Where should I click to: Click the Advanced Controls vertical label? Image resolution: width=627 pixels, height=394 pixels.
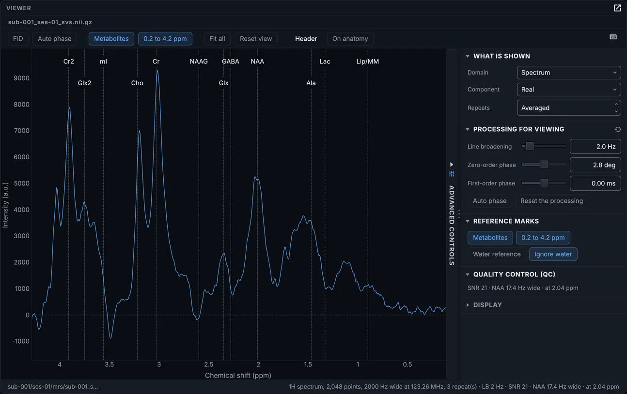click(x=452, y=226)
